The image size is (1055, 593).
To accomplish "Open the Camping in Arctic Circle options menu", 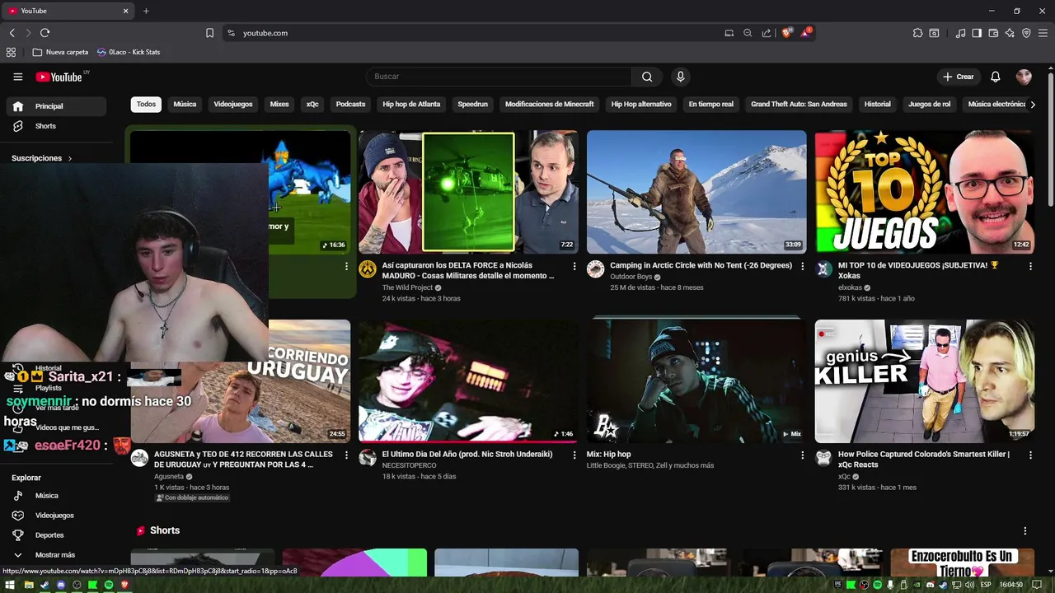I will pos(803,266).
